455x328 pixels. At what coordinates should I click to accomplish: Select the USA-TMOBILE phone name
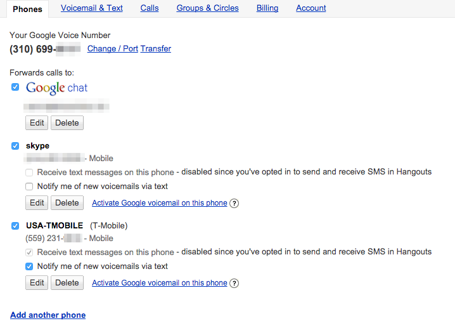click(54, 225)
